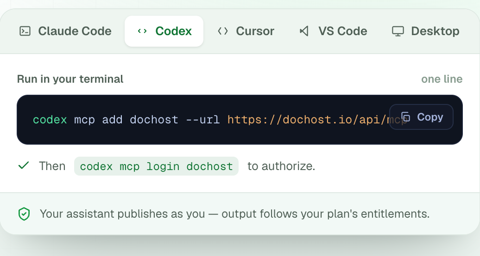Click the VS Code logo icon
The width and height of the screenshot is (480, 256).
click(304, 31)
